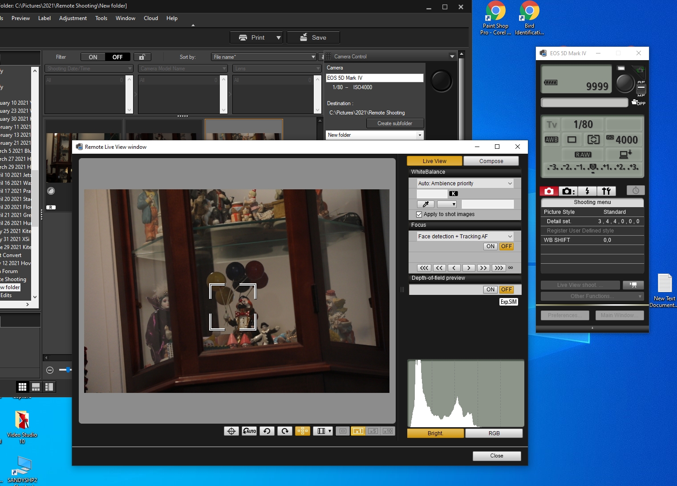Open the flash settings tab icon

587,191
